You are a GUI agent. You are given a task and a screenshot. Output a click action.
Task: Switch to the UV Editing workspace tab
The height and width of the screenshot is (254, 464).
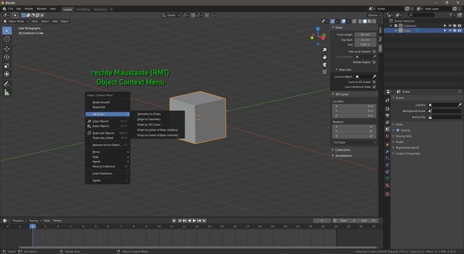(x=82, y=9)
